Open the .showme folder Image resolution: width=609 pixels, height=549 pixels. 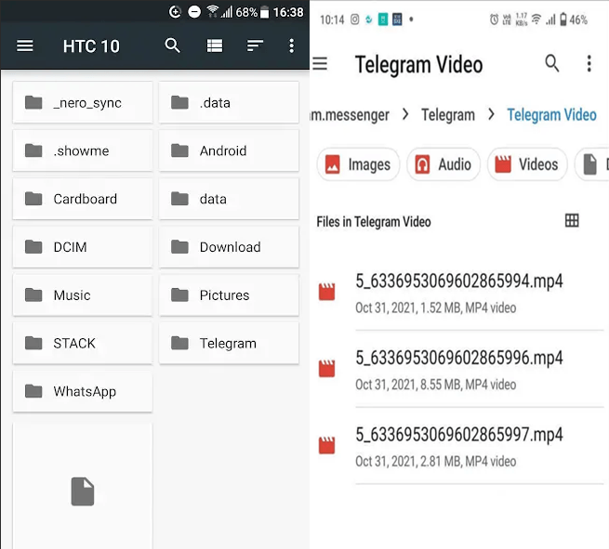83,150
